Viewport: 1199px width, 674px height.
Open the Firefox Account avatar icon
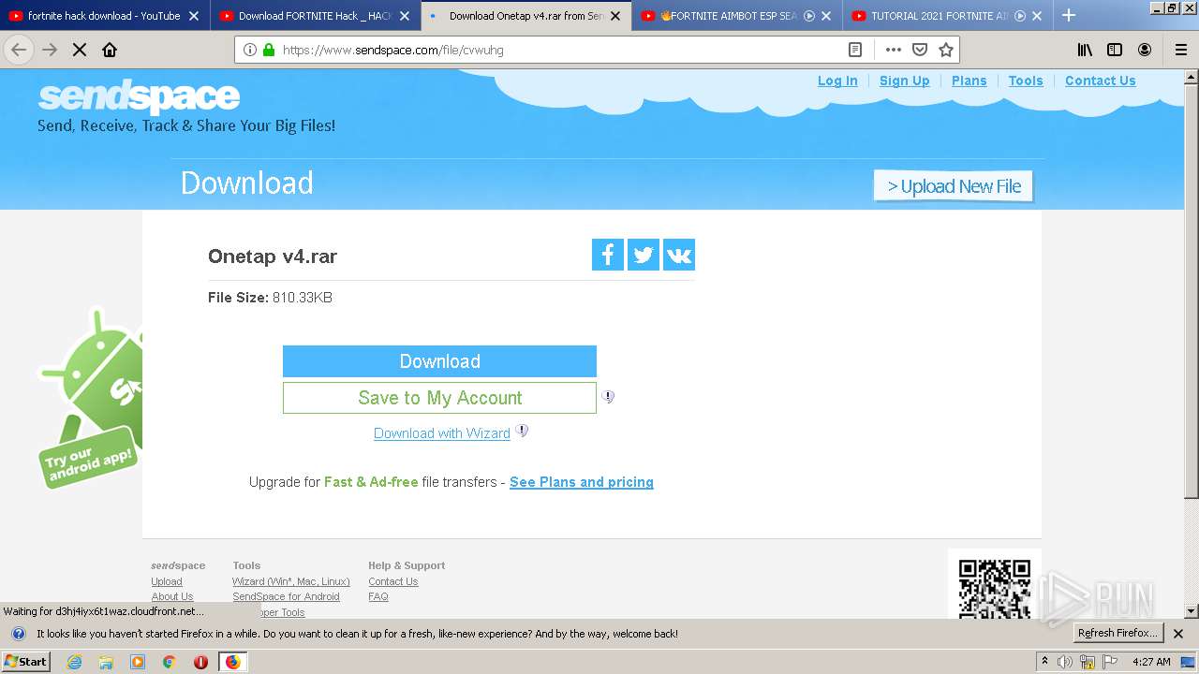pyautogui.click(x=1145, y=50)
